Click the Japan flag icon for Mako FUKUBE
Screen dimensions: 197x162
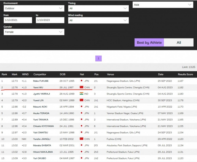click(81, 81)
